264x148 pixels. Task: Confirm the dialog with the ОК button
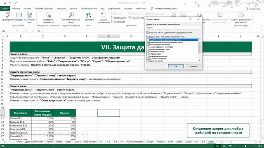coord(176,66)
